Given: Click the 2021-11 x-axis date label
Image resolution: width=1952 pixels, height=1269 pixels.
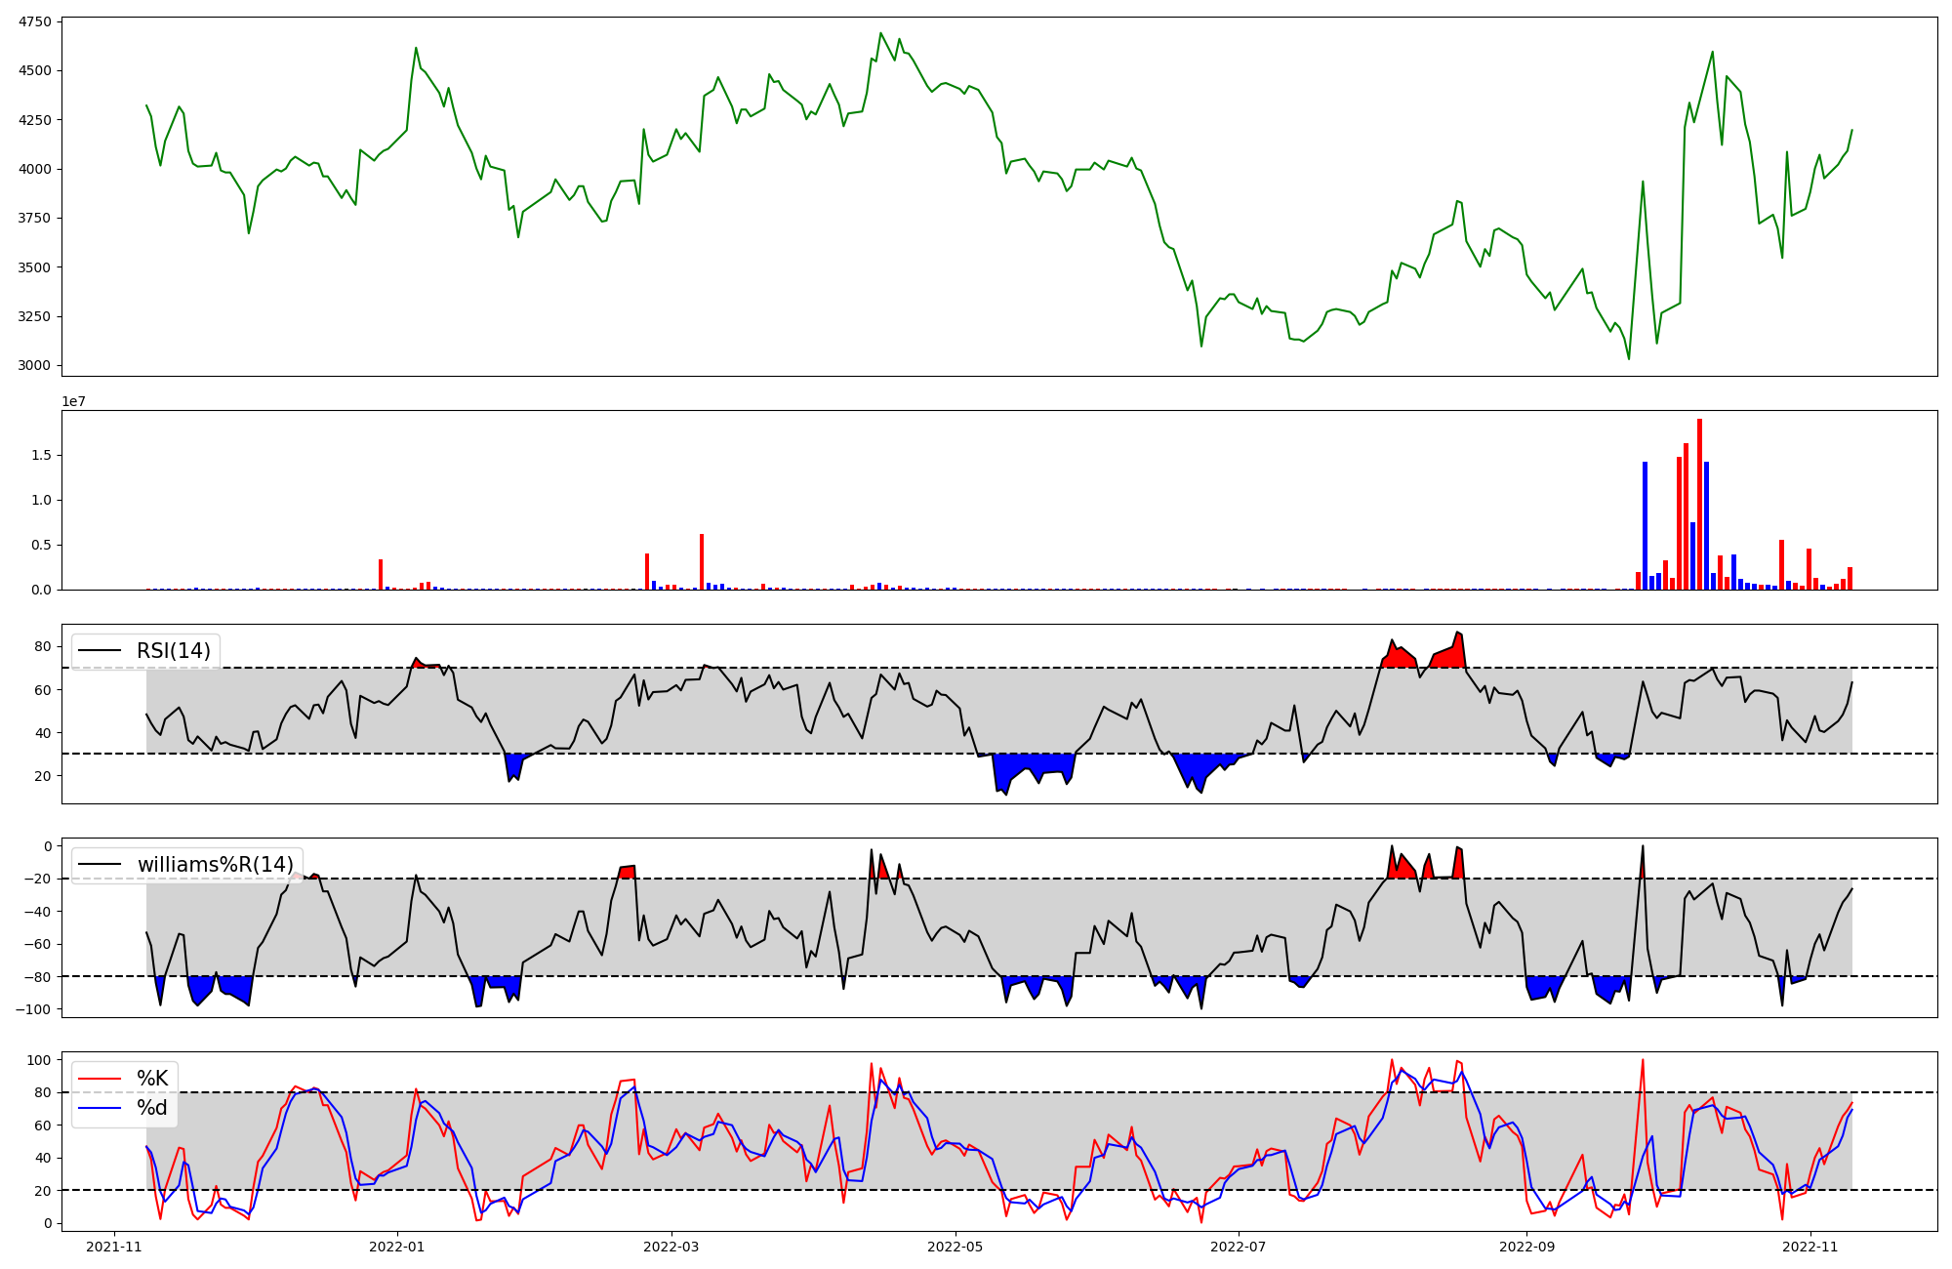Looking at the screenshot, I should click(115, 1247).
